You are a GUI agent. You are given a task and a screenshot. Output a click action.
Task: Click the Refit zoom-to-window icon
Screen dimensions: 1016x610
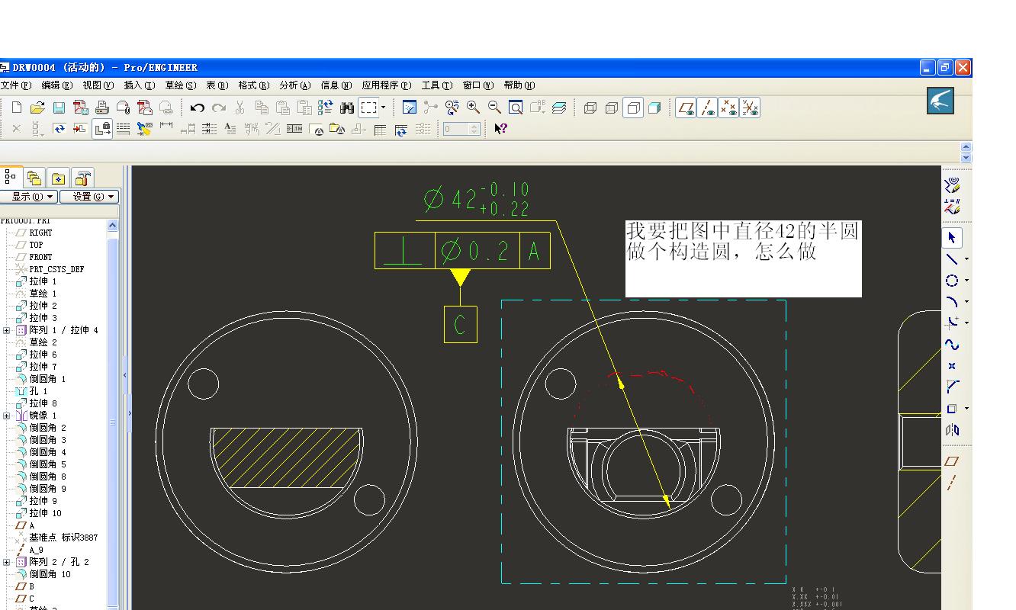tap(516, 108)
